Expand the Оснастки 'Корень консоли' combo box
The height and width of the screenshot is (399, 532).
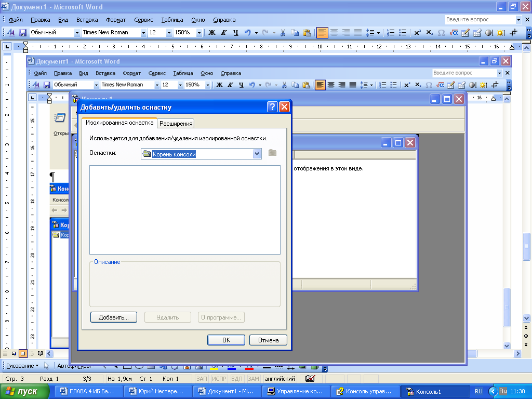pos(257,154)
